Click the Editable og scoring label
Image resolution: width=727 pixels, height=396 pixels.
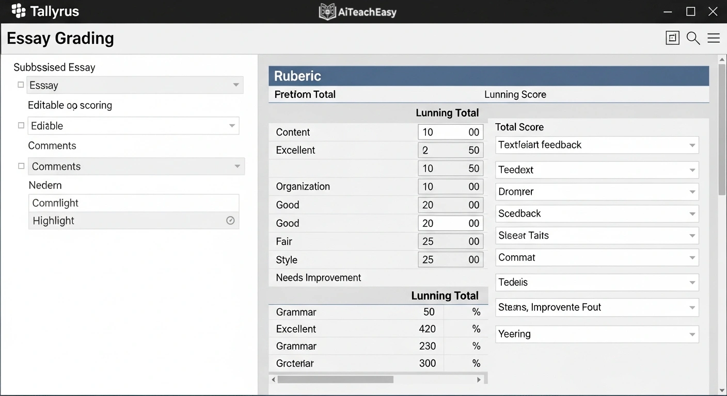click(70, 105)
